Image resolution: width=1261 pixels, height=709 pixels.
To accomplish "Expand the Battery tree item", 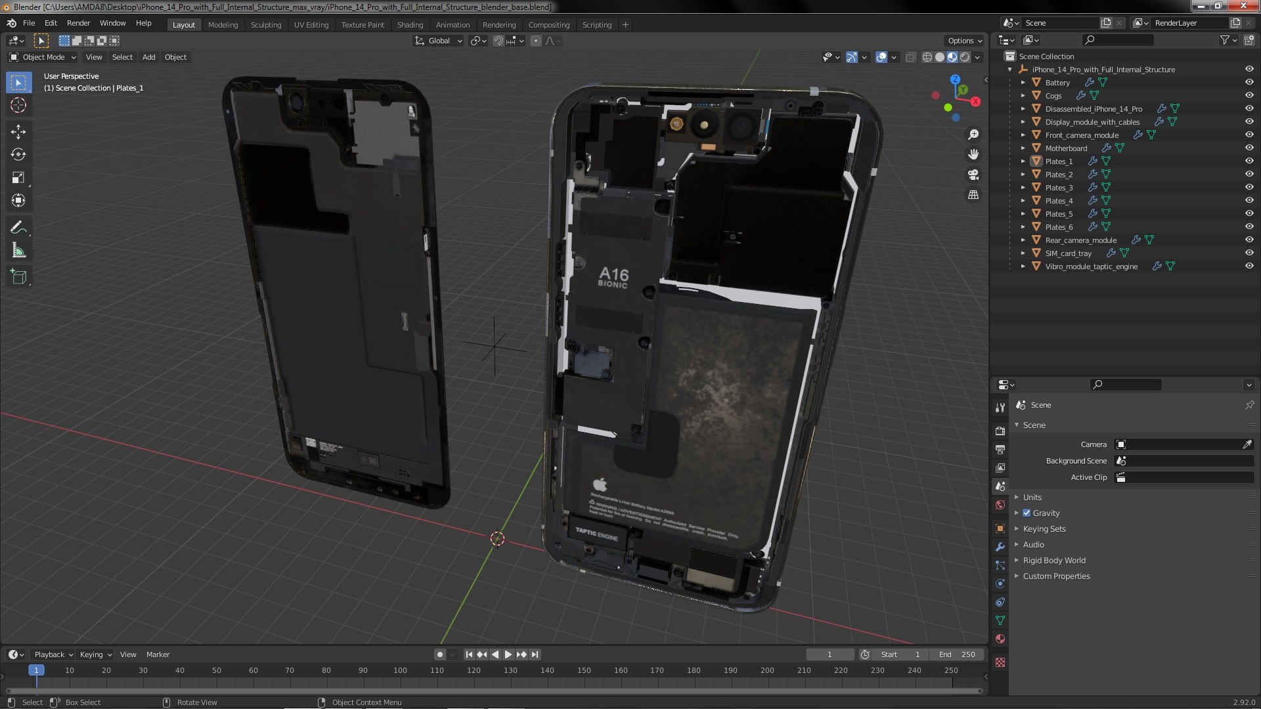I will point(1023,83).
